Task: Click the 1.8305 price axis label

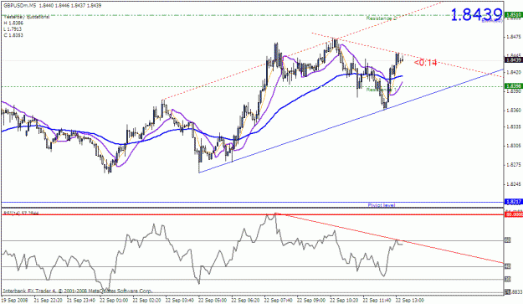Action: (514, 146)
